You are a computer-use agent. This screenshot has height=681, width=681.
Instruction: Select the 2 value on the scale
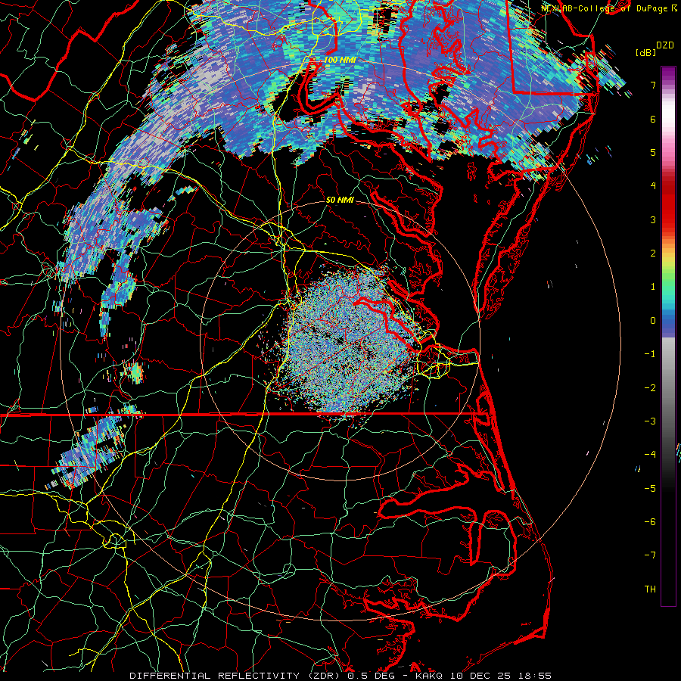(x=653, y=253)
